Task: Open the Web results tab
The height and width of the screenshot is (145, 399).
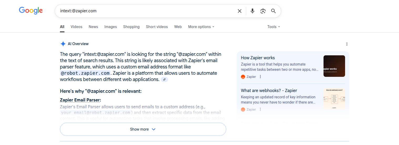Action: pyautogui.click(x=178, y=27)
